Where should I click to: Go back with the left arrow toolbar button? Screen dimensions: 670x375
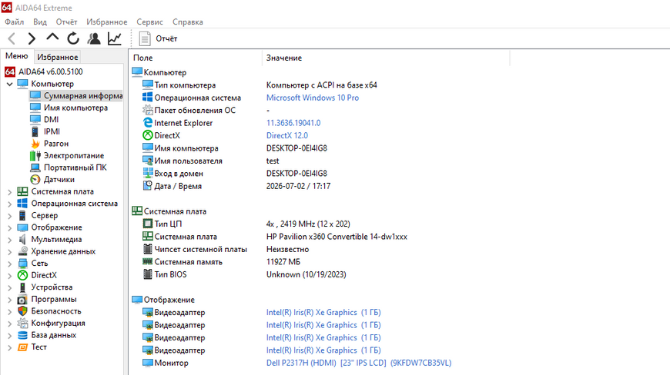12,38
